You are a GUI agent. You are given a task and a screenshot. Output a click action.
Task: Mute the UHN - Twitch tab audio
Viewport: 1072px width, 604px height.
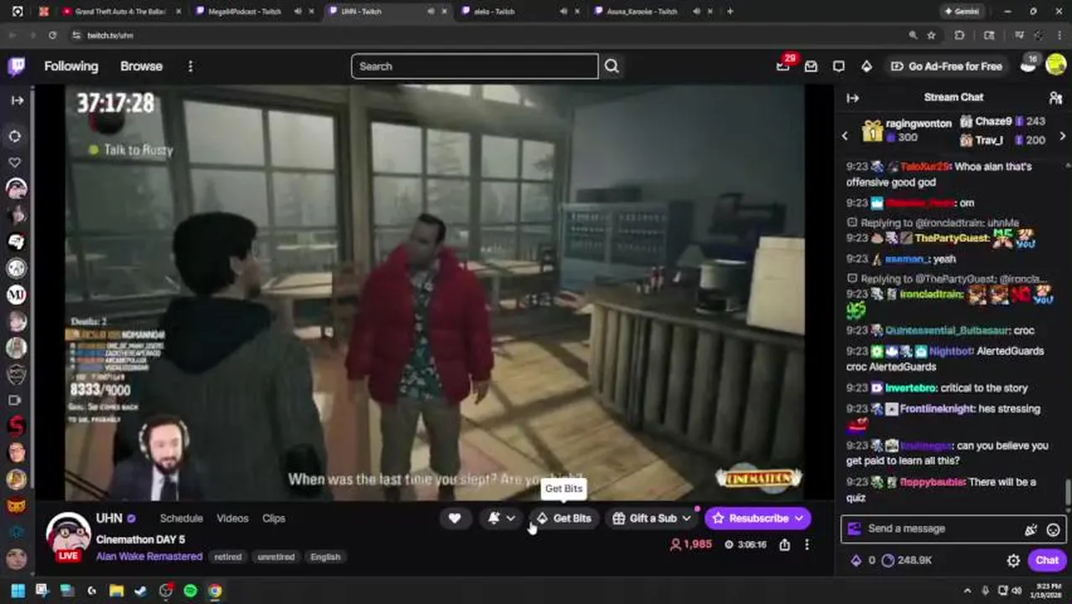pyautogui.click(x=431, y=12)
